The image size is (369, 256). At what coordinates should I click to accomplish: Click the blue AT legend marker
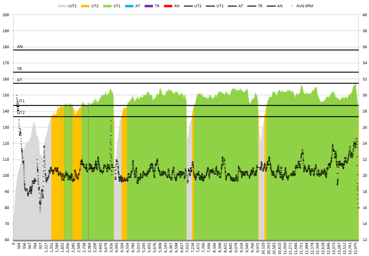coord(130,5)
